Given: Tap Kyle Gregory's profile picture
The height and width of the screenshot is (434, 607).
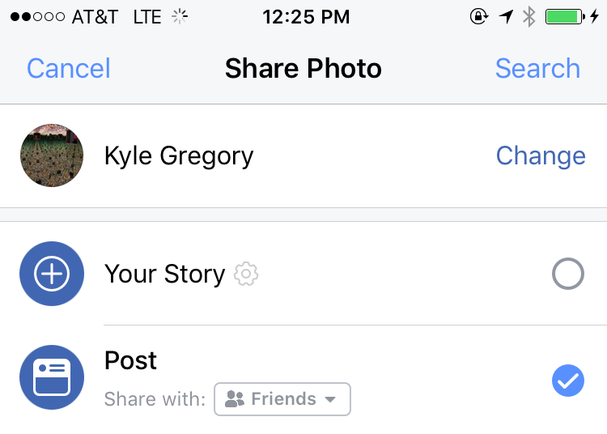Looking at the screenshot, I should point(52,155).
